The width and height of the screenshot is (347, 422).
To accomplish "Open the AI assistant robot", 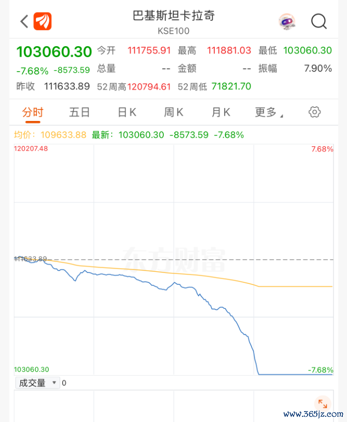I will pyautogui.click(x=287, y=21).
